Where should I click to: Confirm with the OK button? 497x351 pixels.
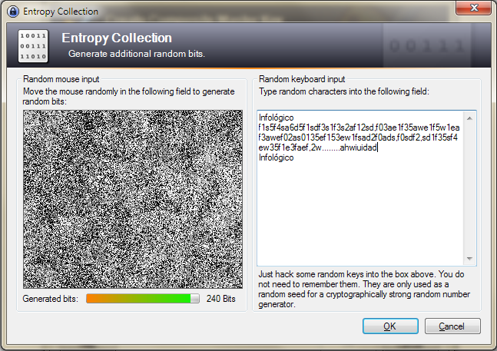click(390, 326)
